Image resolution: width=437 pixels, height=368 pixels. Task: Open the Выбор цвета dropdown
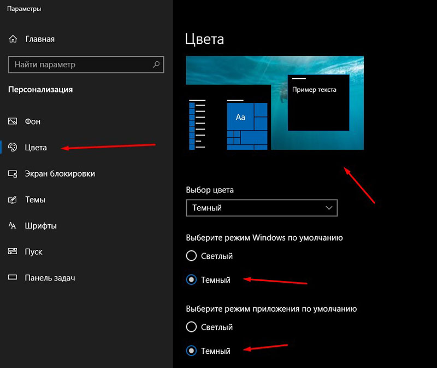(262, 208)
